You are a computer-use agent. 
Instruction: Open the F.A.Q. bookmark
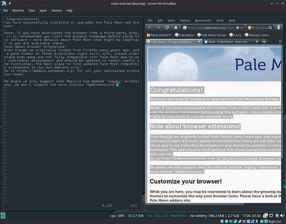coord(235,35)
